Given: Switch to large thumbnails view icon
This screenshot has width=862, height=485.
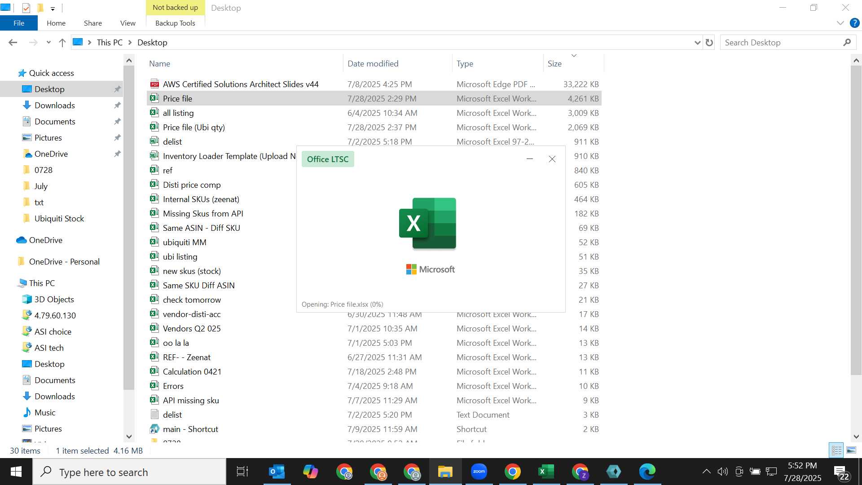Looking at the screenshot, I should (851, 450).
